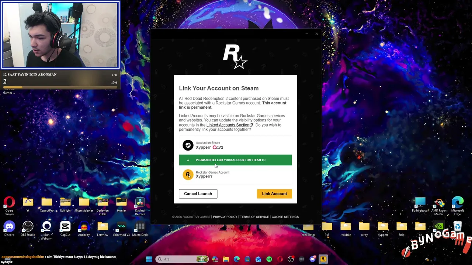The height and width of the screenshot is (265, 472).
Task: Click the Link Account button
Action: [x=274, y=194]
